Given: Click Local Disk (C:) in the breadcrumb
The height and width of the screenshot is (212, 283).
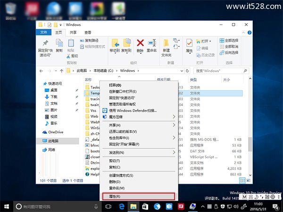Looking at the screenshot, I should pos(103,71).
